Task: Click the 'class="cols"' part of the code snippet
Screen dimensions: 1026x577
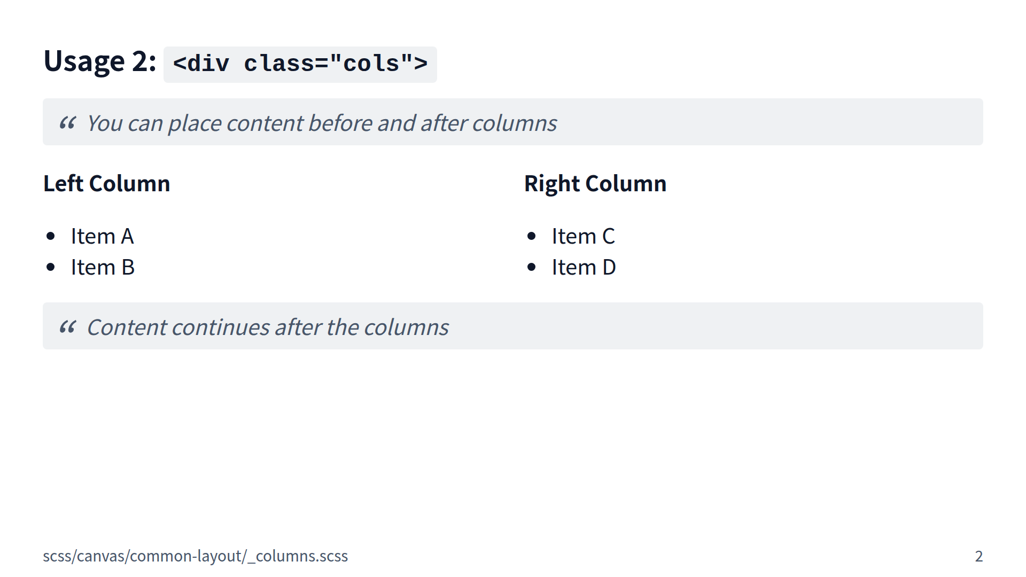Action: (329, 64)
